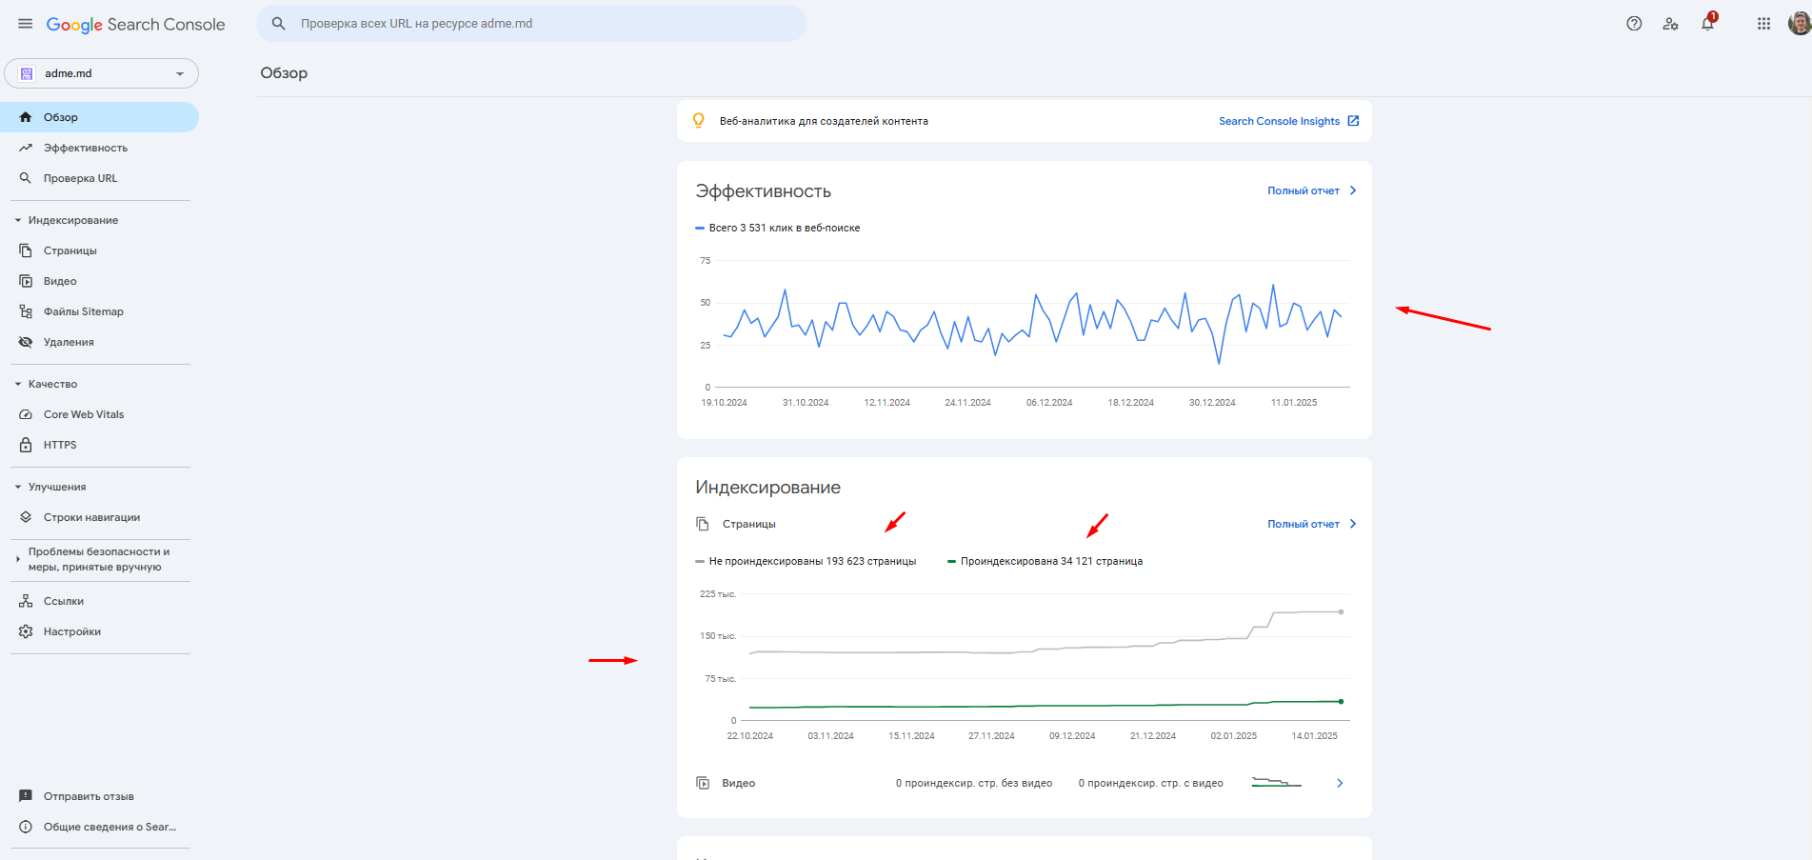
Task: Open Настройки settings page
Action: point(71,631)
